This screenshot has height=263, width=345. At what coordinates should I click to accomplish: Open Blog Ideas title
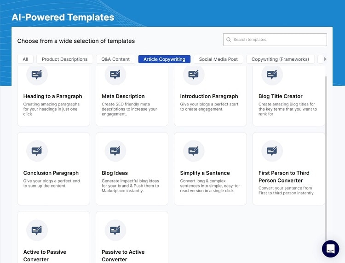pyautogui.click(x=115, y=173)
